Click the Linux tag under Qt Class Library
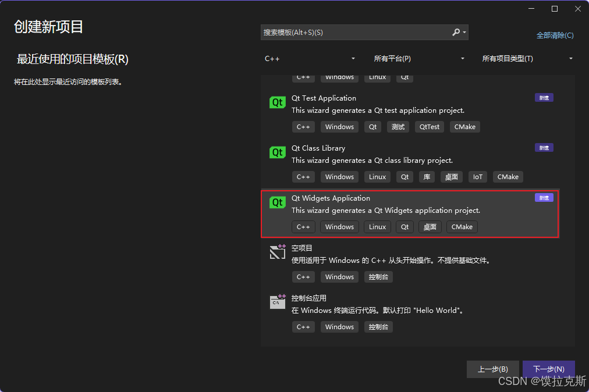Image resolution: width=589 pixels, height=392 pixels. pos(377,177)
